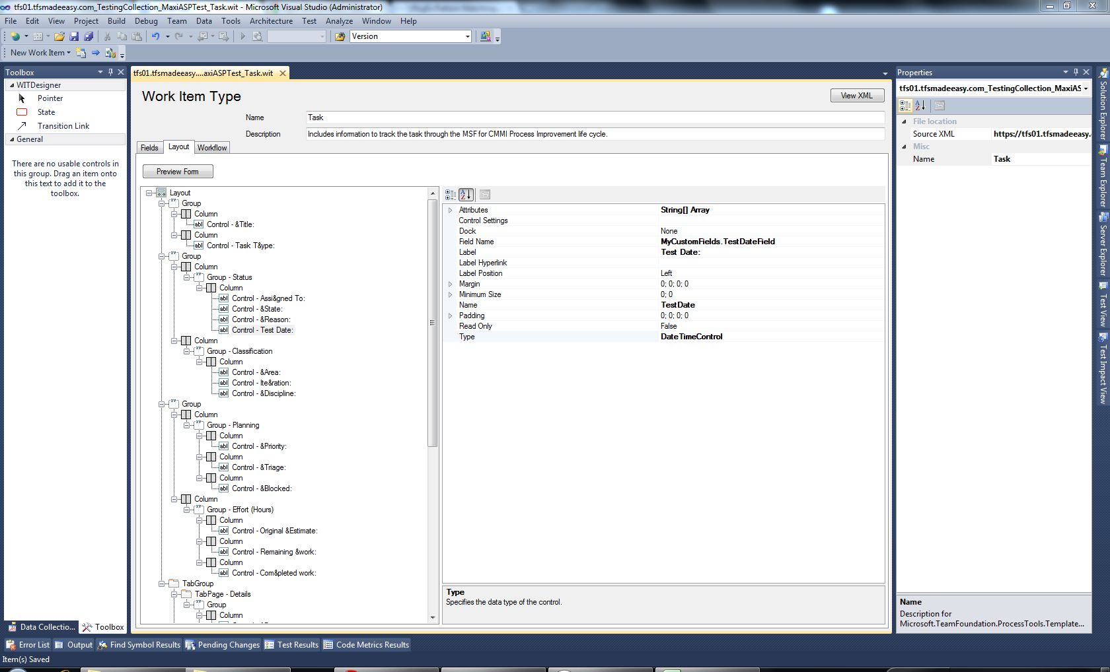The width and height of the screenshot is (1110, 672).
Task: Collapse the WITDesigner toolbox group
Action: pos(11,85)
